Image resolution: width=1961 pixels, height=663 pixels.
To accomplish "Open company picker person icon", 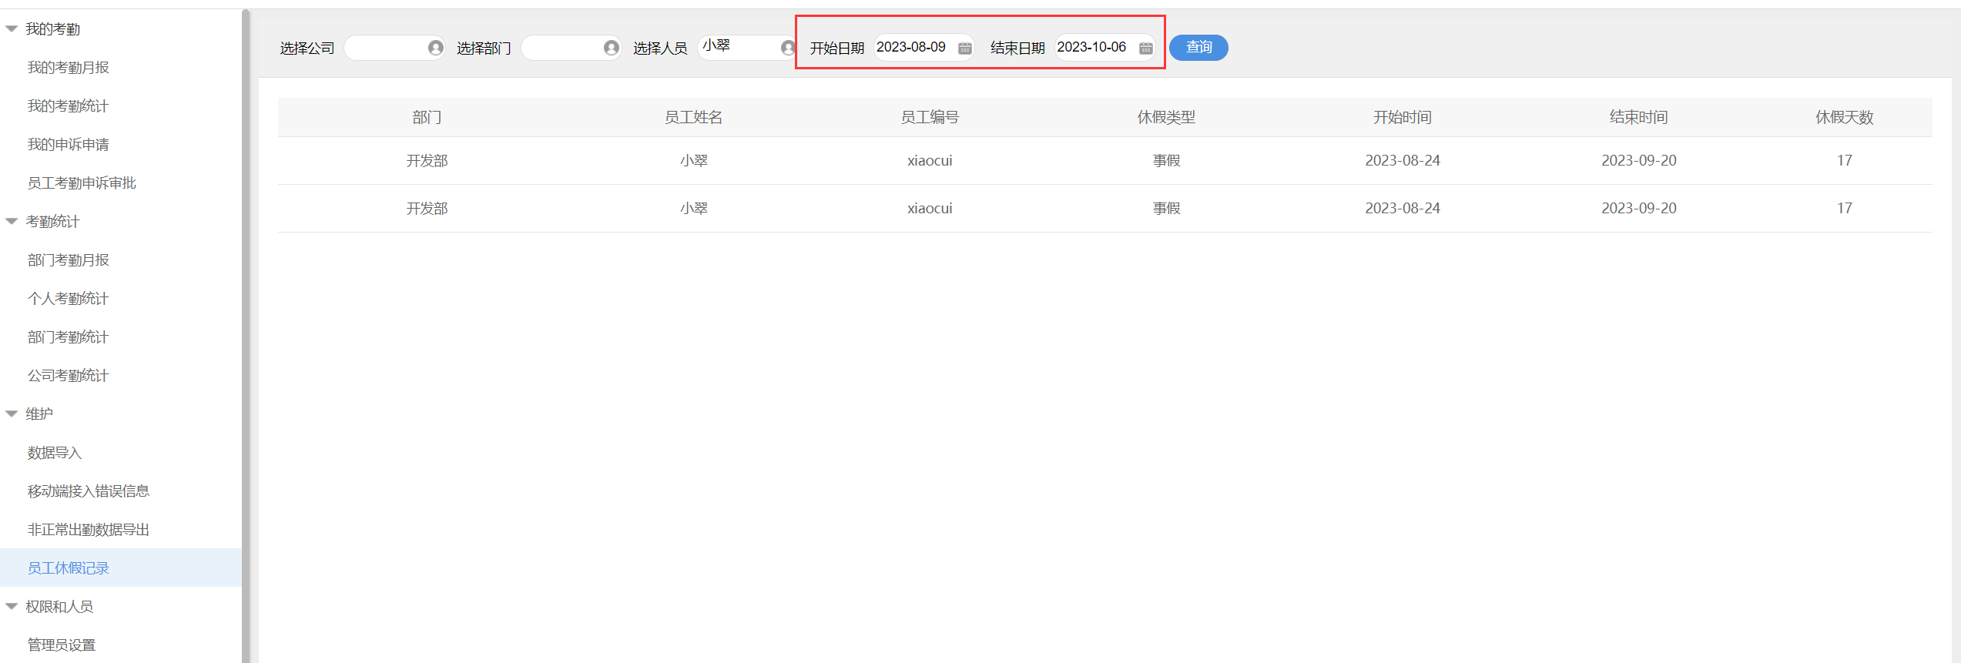I will click(x=435, y=48).
